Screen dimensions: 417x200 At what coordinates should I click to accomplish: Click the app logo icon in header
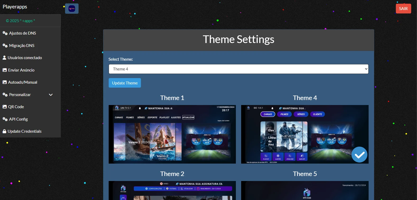click(x=72, y=9)
